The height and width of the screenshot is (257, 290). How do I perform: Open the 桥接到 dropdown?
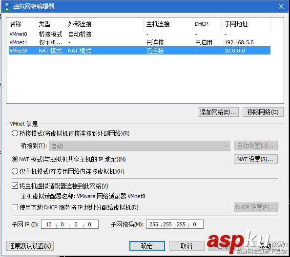click(140, 146)
